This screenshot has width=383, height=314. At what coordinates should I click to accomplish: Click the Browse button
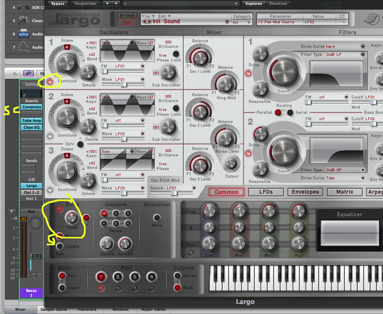point(127,15)
